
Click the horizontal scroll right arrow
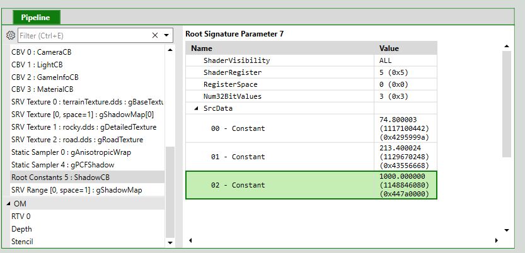[497, 240]
